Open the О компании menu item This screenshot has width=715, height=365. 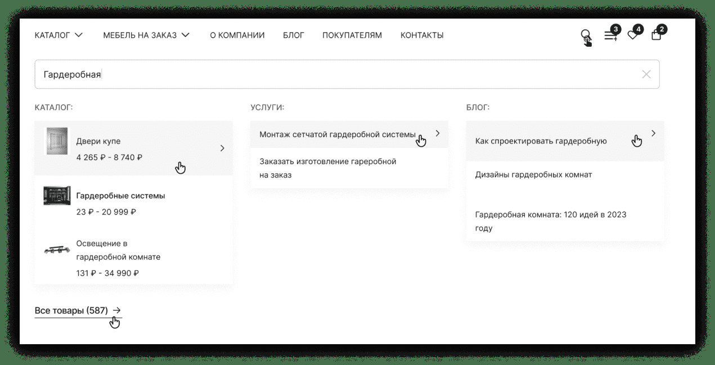click(x=237, y=35)
